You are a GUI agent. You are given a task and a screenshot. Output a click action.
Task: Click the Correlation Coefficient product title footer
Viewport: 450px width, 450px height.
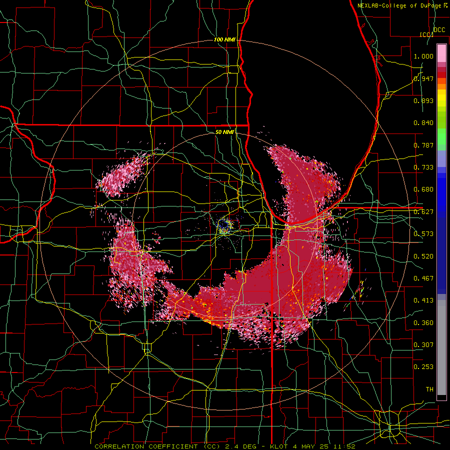pyautogui.click(x=224, y=446)
